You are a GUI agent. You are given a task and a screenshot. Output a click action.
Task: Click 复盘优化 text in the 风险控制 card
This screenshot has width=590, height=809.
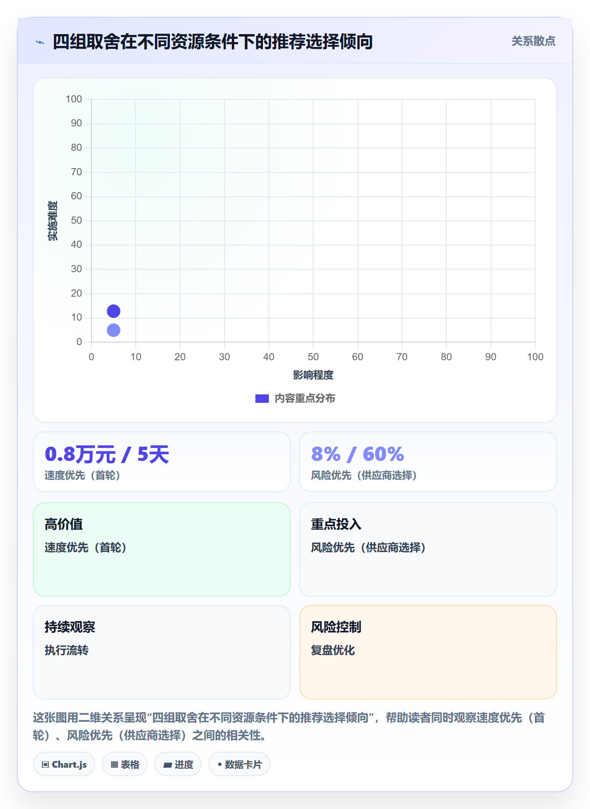coord(333,650)
